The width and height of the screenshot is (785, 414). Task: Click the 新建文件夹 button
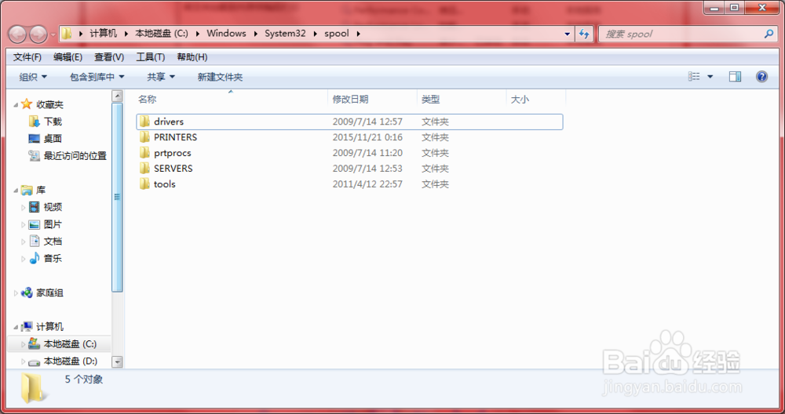[220, 77]
